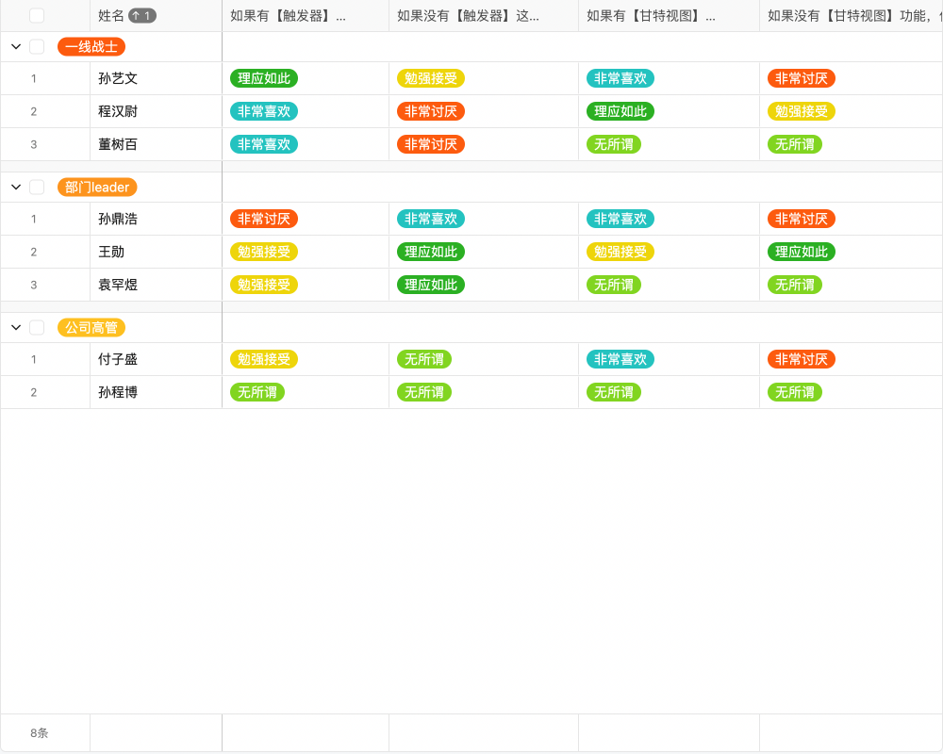Click the 部门leader group tag
Image resolution: width=943 pixels, height=754 pixels.
[x=97, y=188]
